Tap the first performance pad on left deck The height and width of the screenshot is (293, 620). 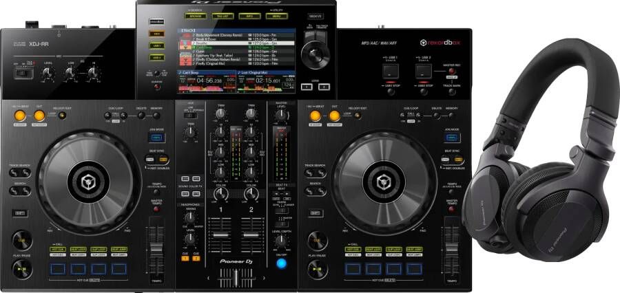(x=58, y=268)
